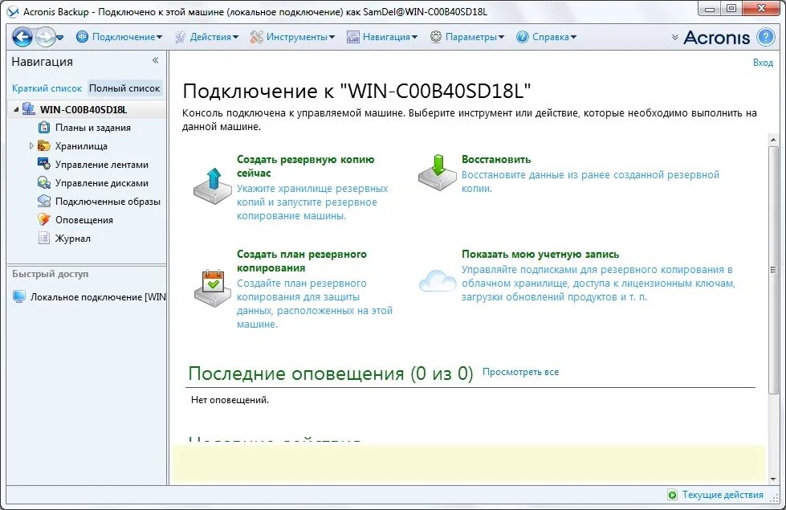The width and height of the screenshot is (786, 510).
Task: Click the Действия wand icon
Action: [x=180, y=37]
